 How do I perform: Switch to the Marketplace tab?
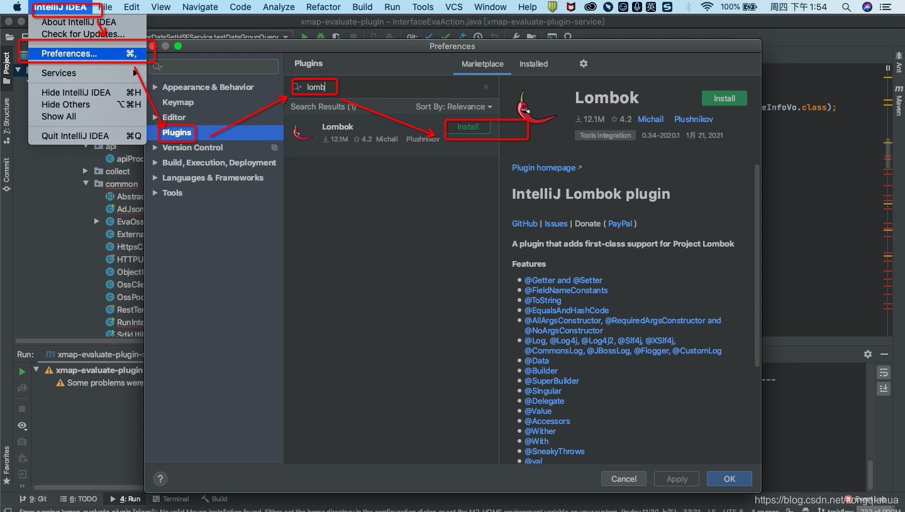[482, 64]
